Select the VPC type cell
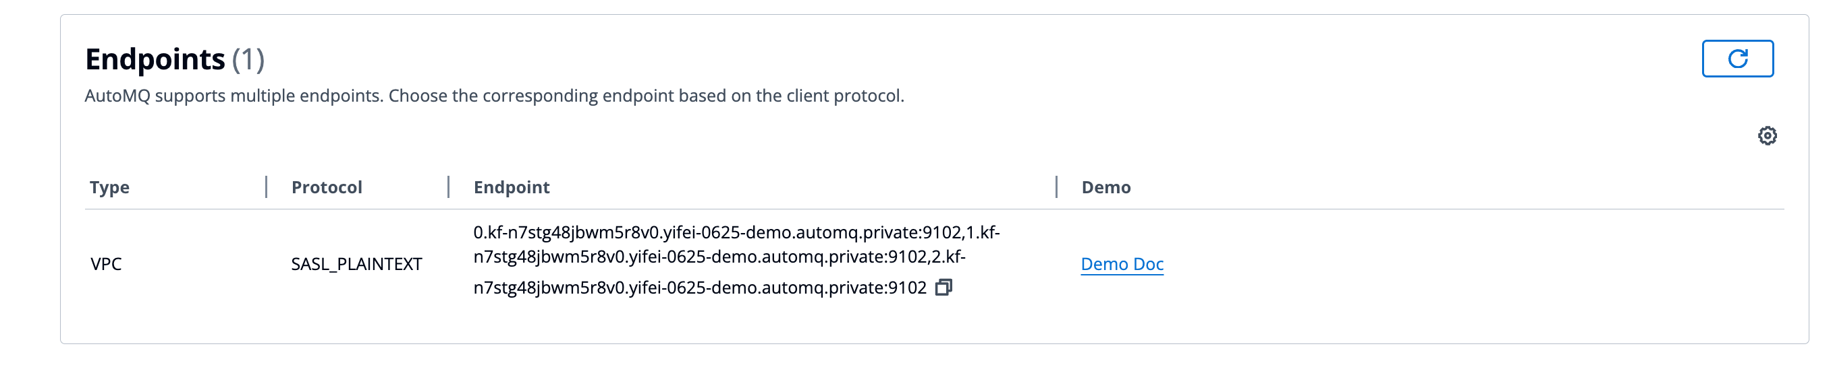 106,264
